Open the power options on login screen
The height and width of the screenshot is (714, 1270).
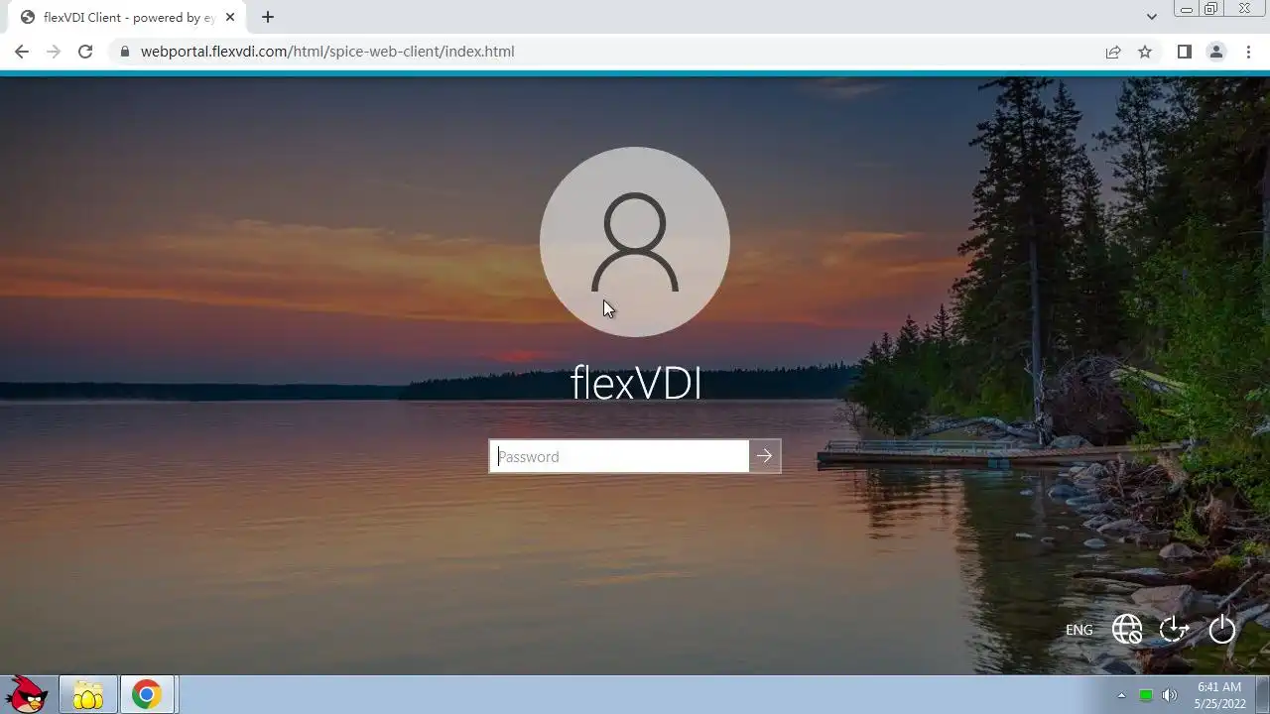click(1222, 629)
